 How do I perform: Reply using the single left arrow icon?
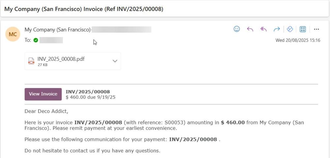click(x=250, y=29)
